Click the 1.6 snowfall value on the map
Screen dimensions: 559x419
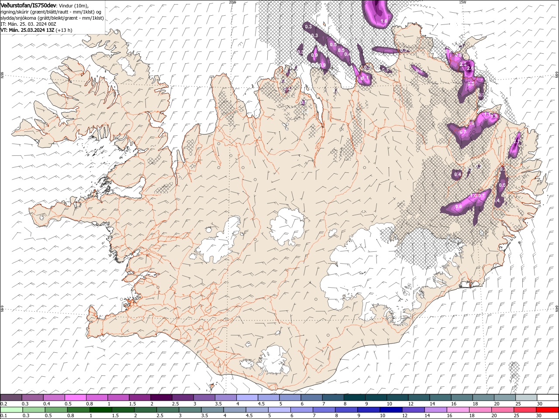pos(384,21)
